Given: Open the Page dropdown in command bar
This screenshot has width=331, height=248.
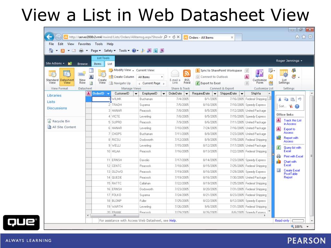Looking at the screenshot, I should point(96,51).
